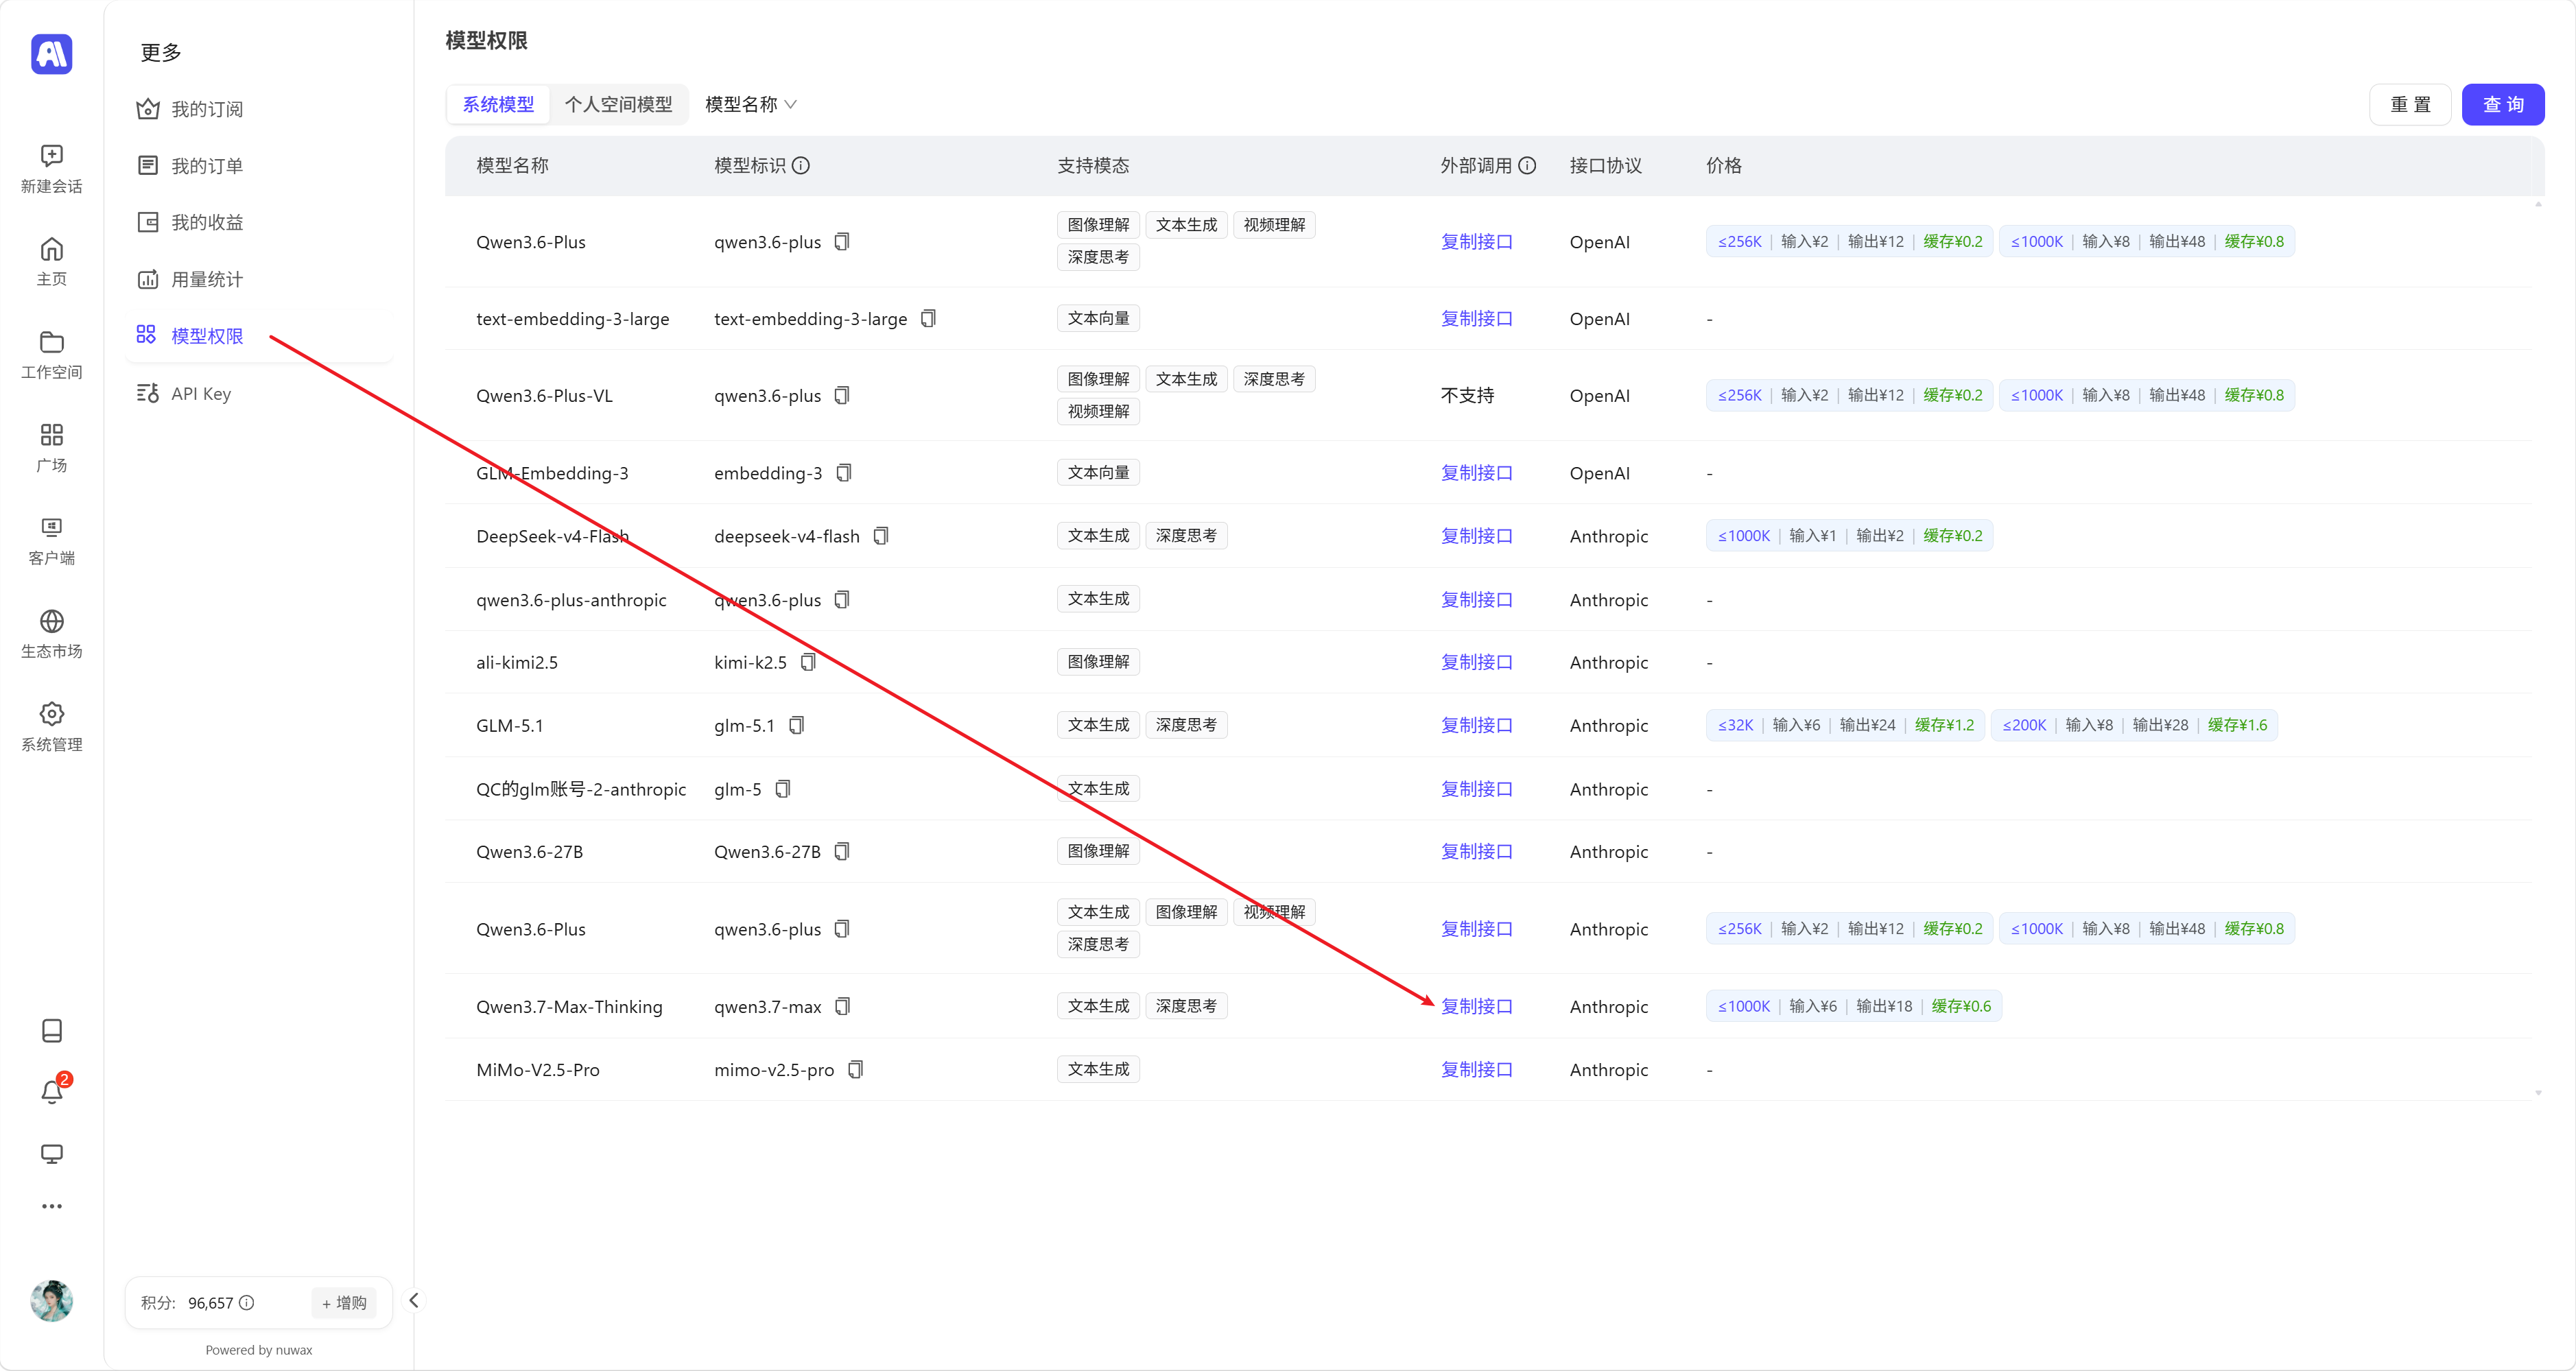Viewport: 2576px width, 1371px height.
Task: Open 生态市场 marketplace
Action: (52, 633)
